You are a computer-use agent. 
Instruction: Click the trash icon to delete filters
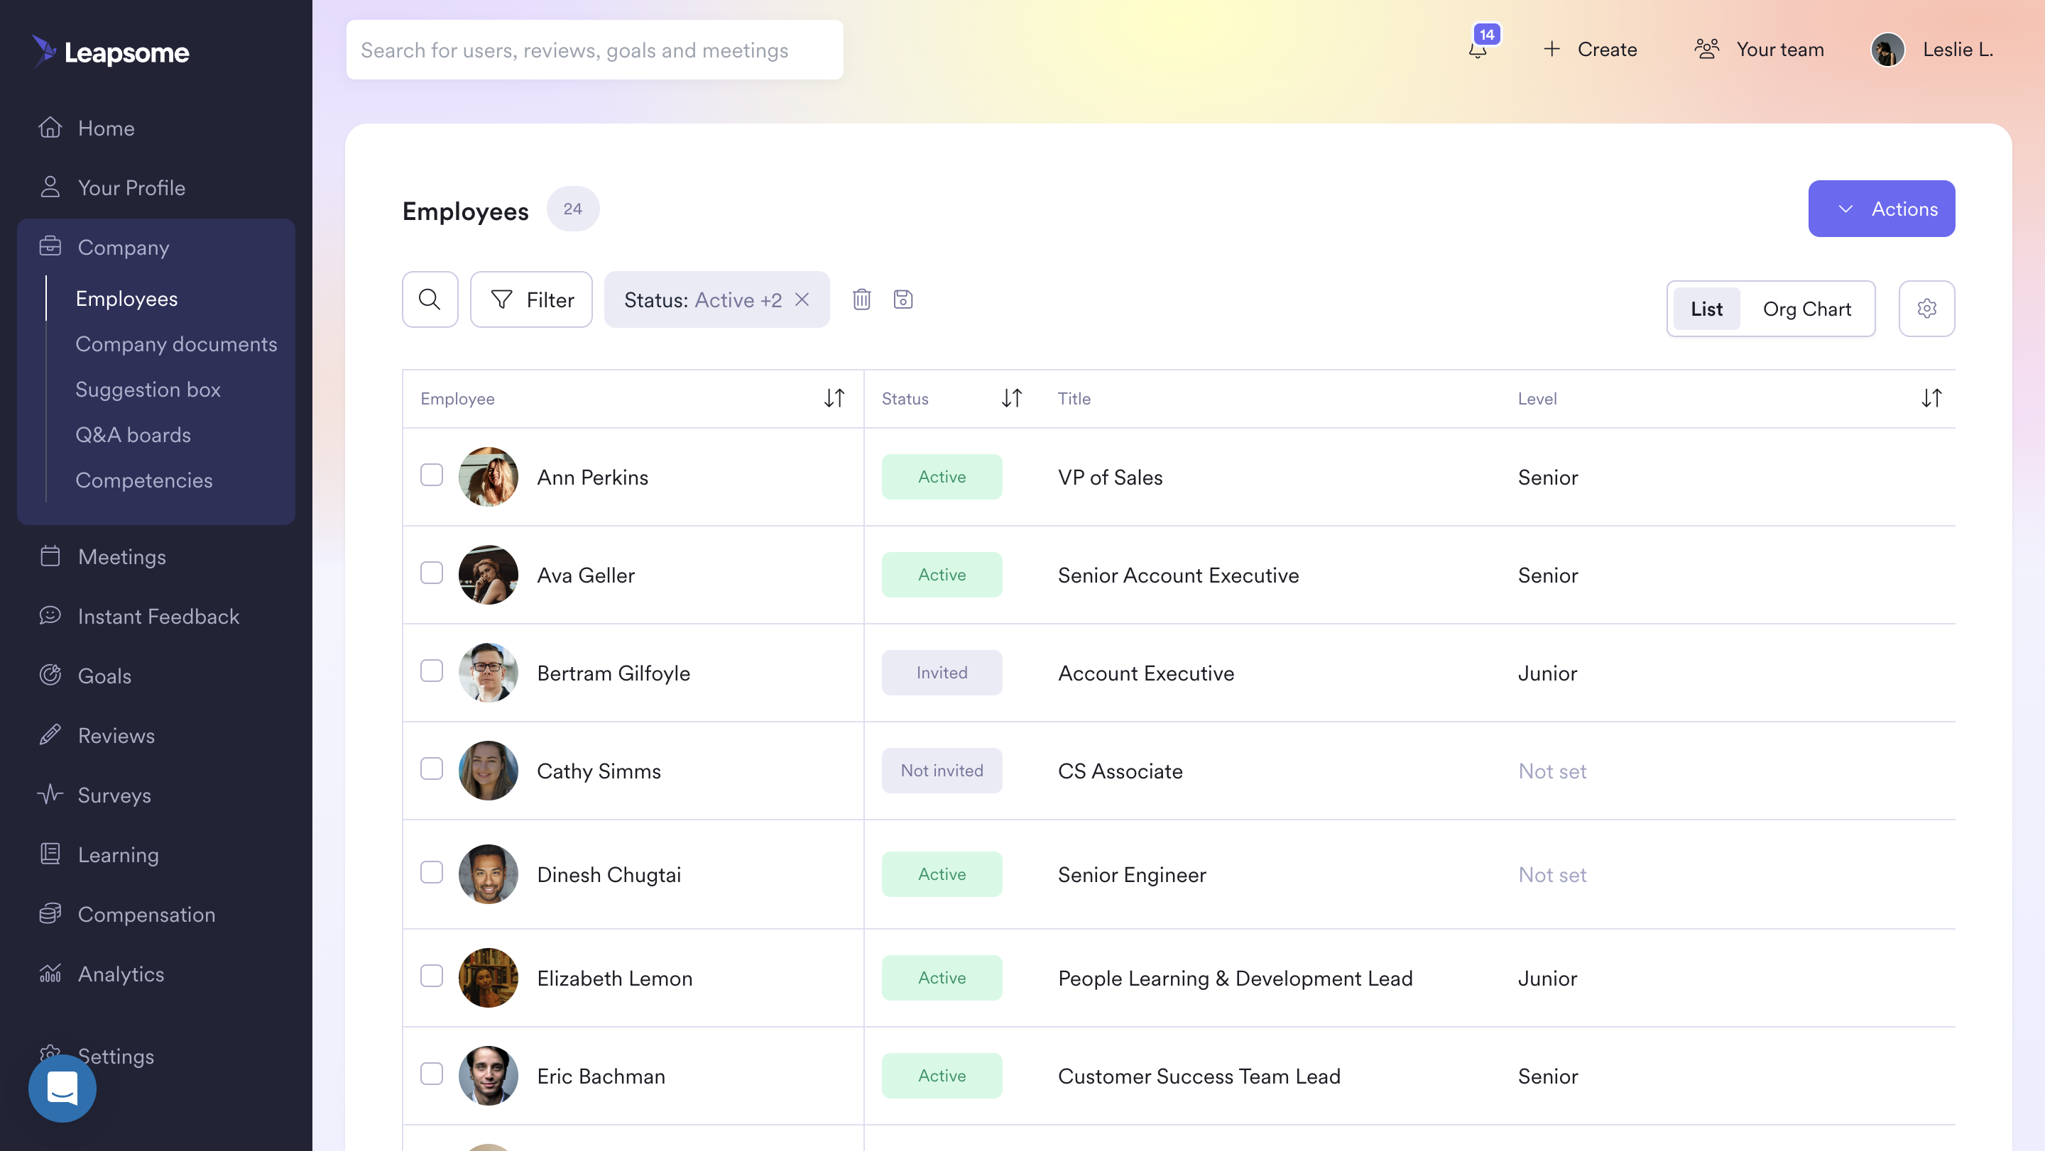click(861, 300)
